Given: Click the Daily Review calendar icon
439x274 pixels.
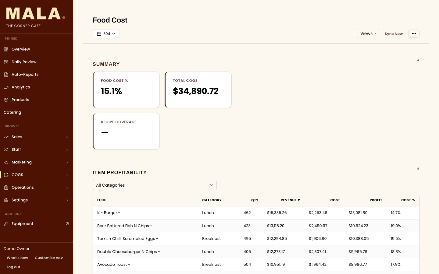Looking at the screenshot, I should coord(6,62).
